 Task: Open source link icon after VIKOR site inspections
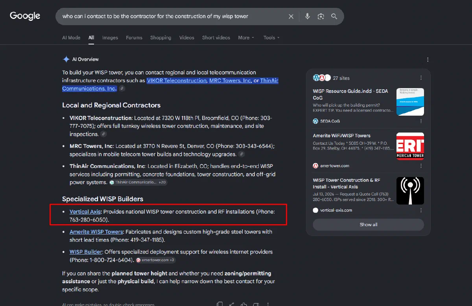[103, 134]
